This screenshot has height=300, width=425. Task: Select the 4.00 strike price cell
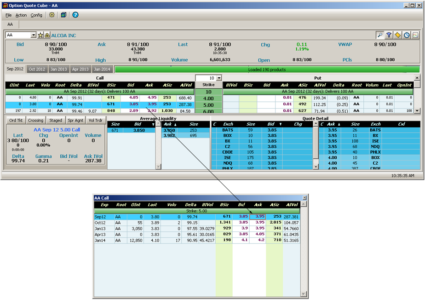[x=208, y=98]
